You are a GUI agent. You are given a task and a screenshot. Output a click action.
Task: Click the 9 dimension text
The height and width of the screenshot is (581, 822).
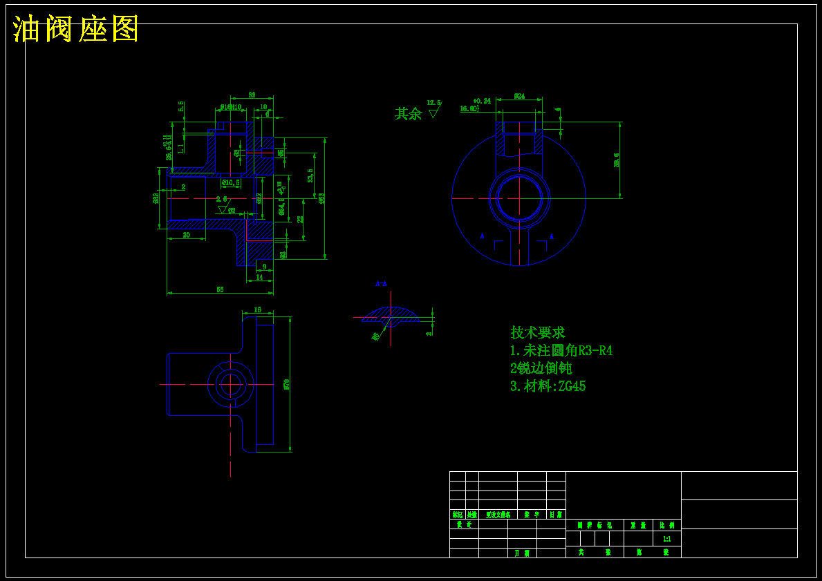[x=264, y=267]
